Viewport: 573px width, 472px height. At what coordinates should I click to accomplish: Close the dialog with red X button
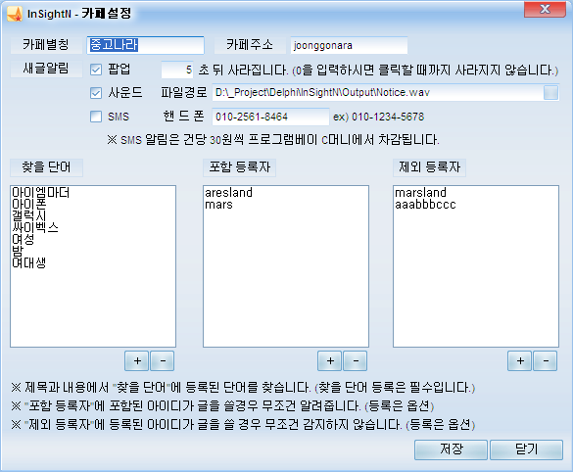(x=545, y=9)
